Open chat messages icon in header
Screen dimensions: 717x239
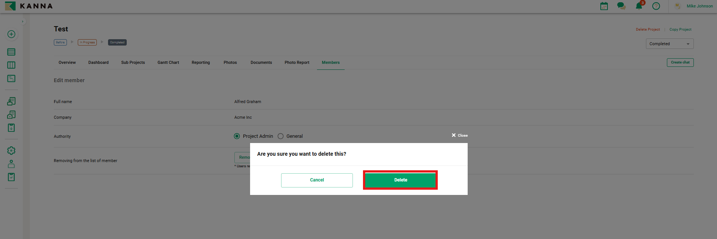[621, 6]
